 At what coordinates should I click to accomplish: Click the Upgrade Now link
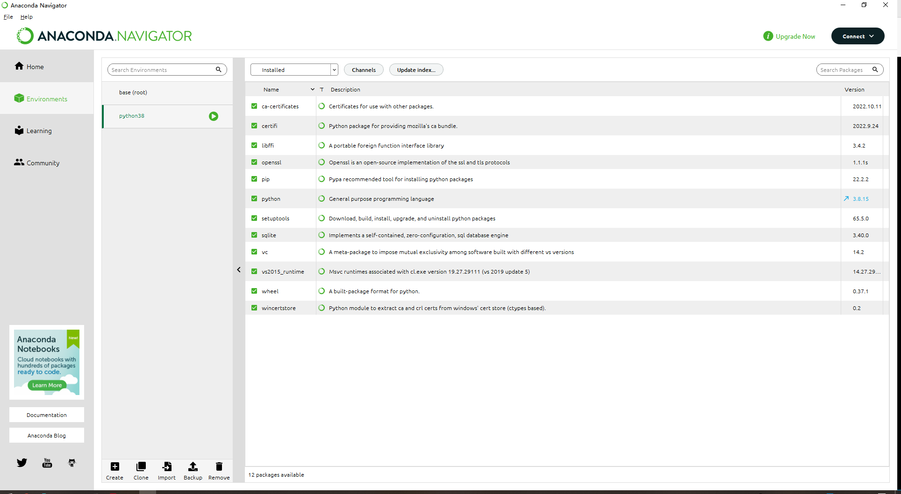click(x=795, y=36)
